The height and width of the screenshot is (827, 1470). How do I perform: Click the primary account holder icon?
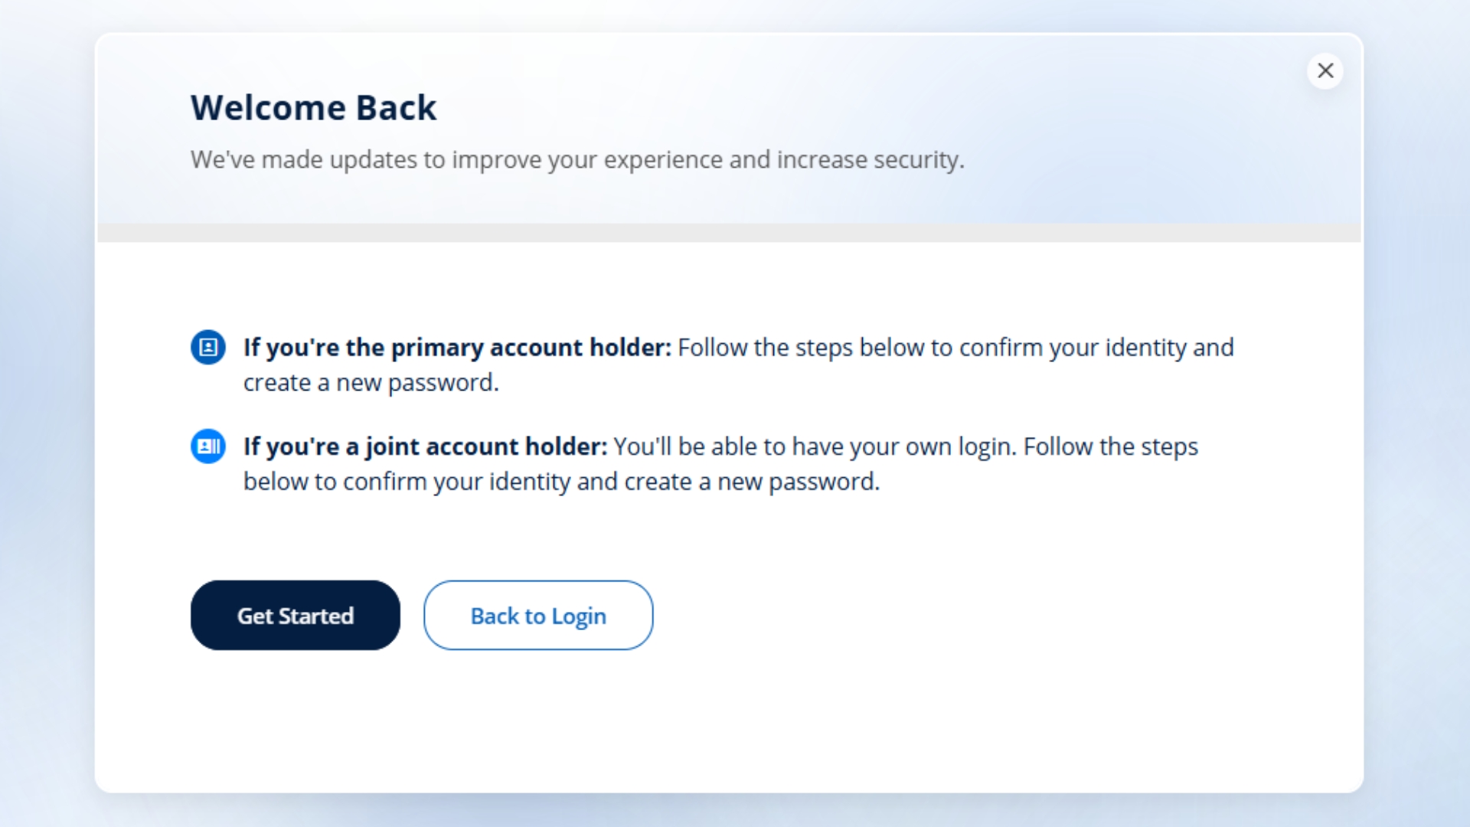[x=207, y=348]
